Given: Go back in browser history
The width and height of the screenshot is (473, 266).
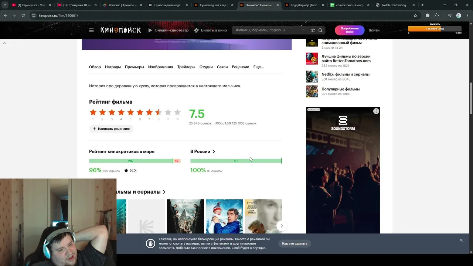Looking at the screenshot, I should (5, 16).
